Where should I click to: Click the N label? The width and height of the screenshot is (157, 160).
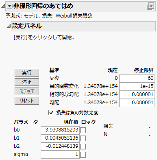point(105,134)
